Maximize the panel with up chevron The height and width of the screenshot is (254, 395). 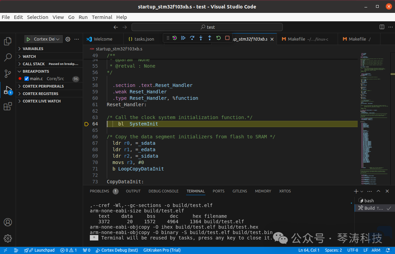(x=378, y=191)
